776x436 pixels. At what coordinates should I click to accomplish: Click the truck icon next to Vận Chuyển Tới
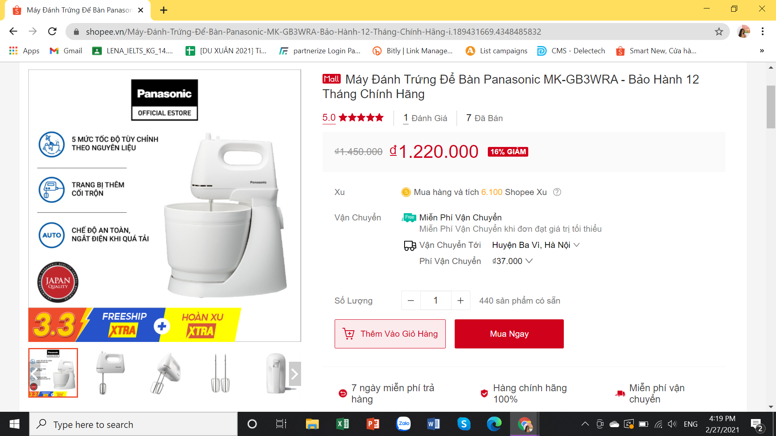409,245
